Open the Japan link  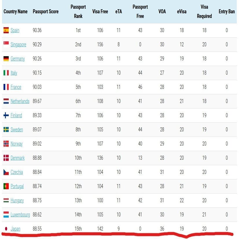click(x=15, y=229)
